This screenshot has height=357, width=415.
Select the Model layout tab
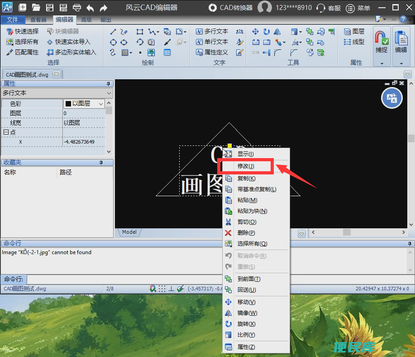pos(129,232)
